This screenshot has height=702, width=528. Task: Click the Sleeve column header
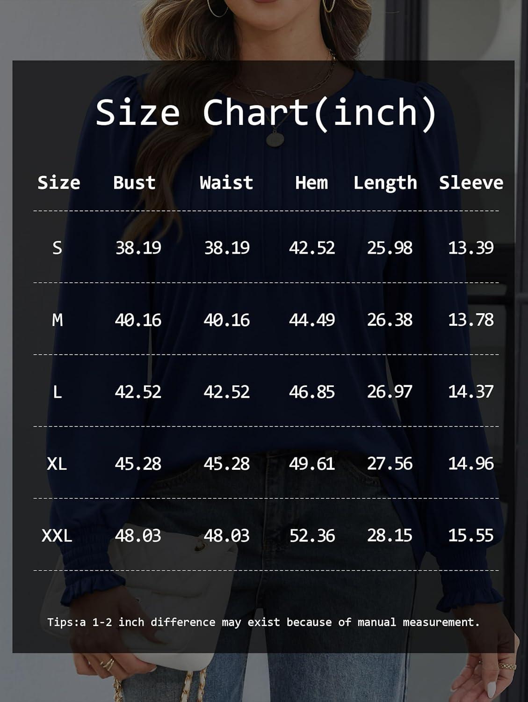471,183
